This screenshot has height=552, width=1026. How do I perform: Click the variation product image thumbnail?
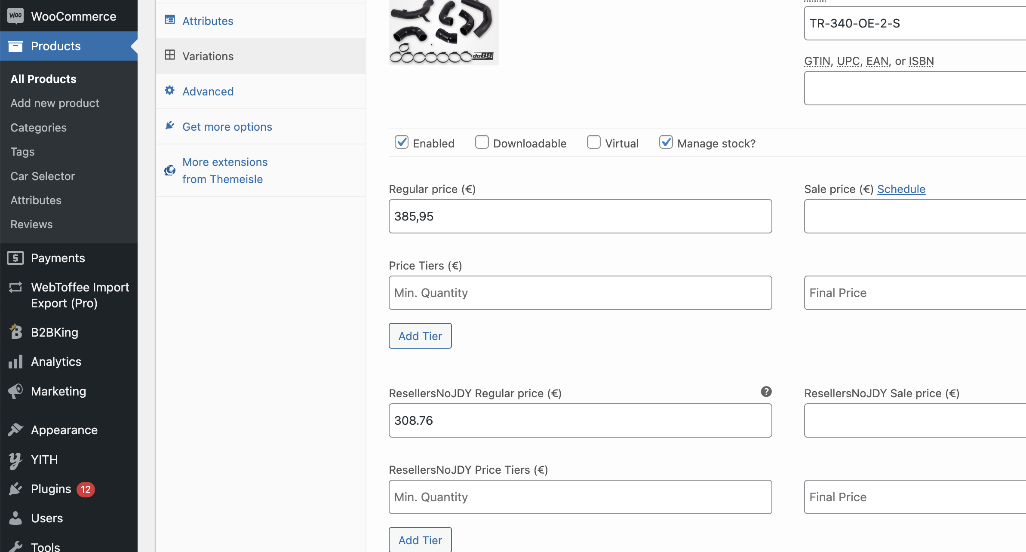(444, 32)
